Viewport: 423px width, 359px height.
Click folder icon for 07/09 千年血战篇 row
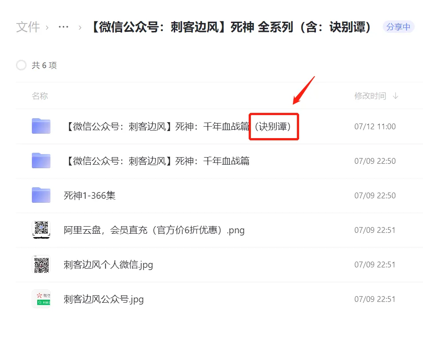41,161
